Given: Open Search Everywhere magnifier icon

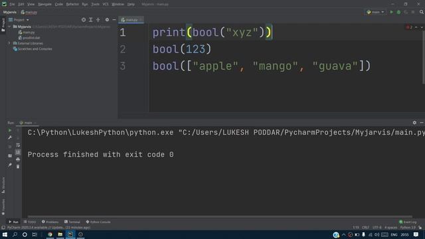Looking at the screenshot, I should [422, 12].
